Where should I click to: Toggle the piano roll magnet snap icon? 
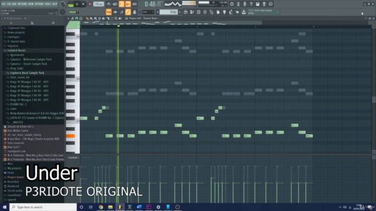click(x=77, y=18)
